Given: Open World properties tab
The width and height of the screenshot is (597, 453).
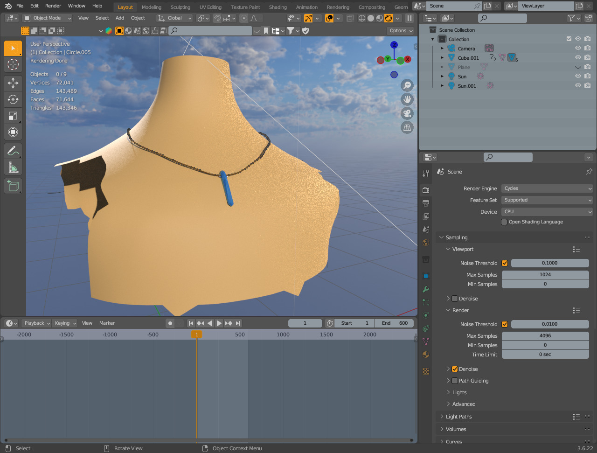Looking at the screenshot, I should (x=426, y=243).
